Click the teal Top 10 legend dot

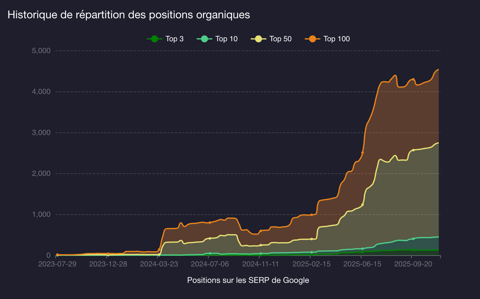[204, 38]
